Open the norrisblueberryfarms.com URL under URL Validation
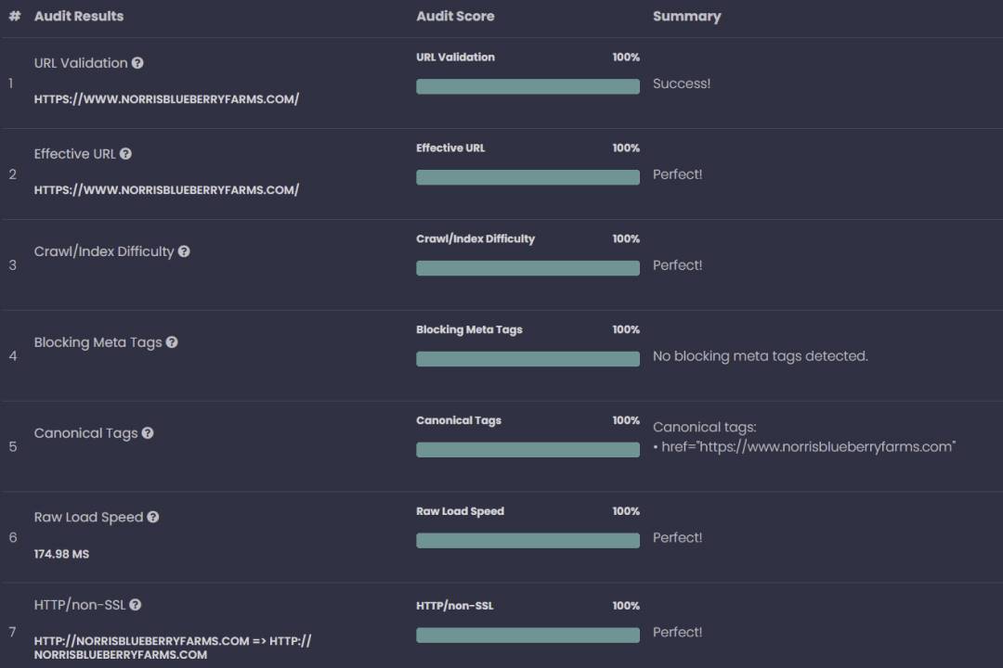The width and height of the screenshot is (1003, 668). 165,98
